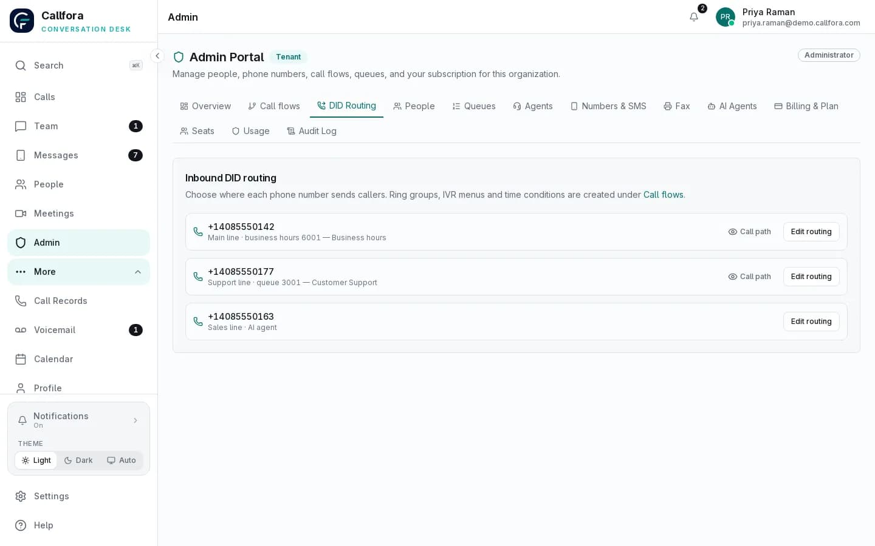Click the Meetings camera icon
875x546 pixels.
(21, 214)
